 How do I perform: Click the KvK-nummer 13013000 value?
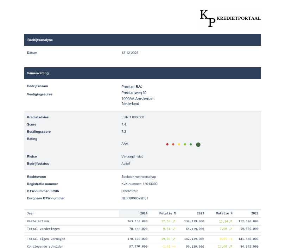[x=139, y=184]
